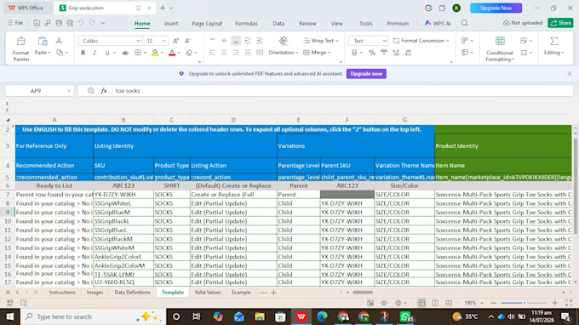Click the Cut scissors icon
Screen dimensions: 579x325
[x=59, y=41]
